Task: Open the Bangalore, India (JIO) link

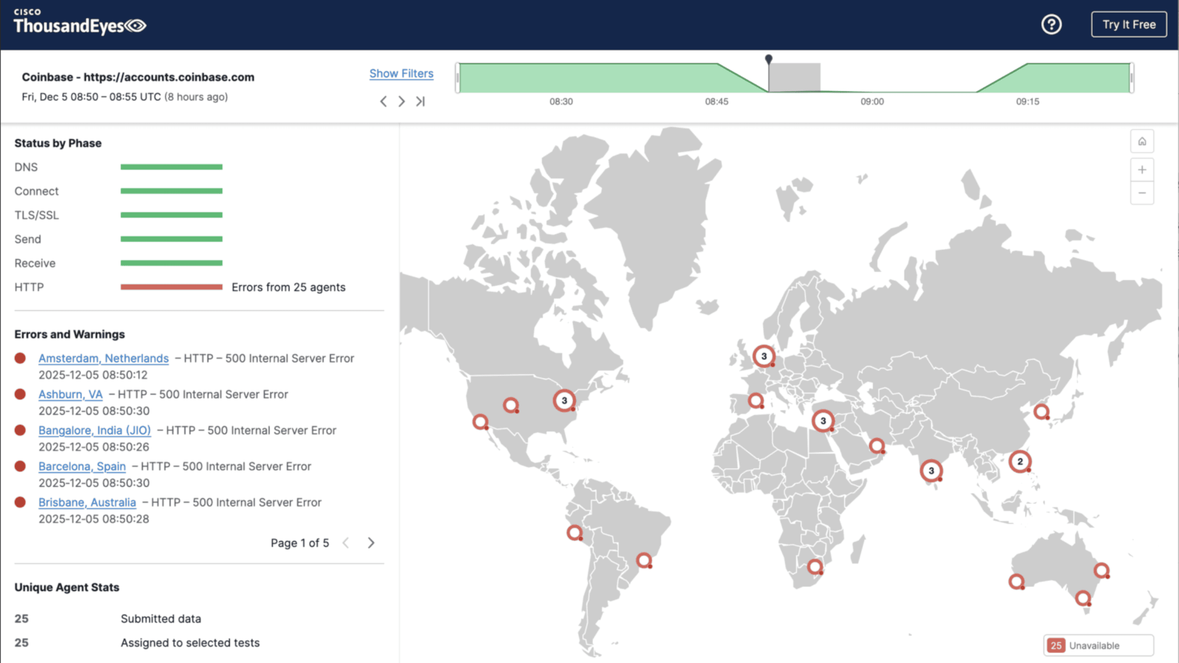Action: 94,430
